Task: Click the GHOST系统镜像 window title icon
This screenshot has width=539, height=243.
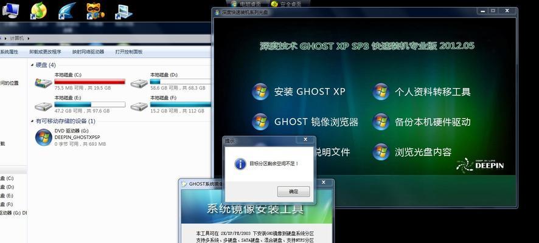Action: point(184,183)
